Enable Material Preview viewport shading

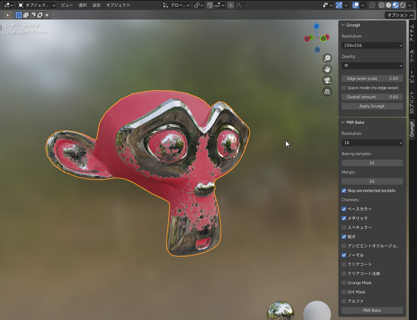click(x=396, y=5)
